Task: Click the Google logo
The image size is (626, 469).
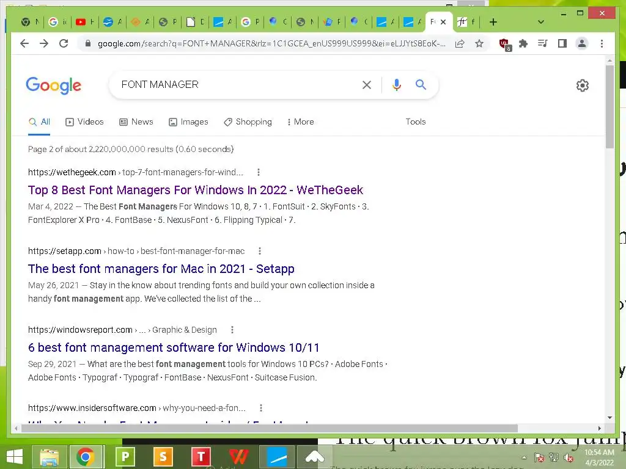Action: point(54,85)
